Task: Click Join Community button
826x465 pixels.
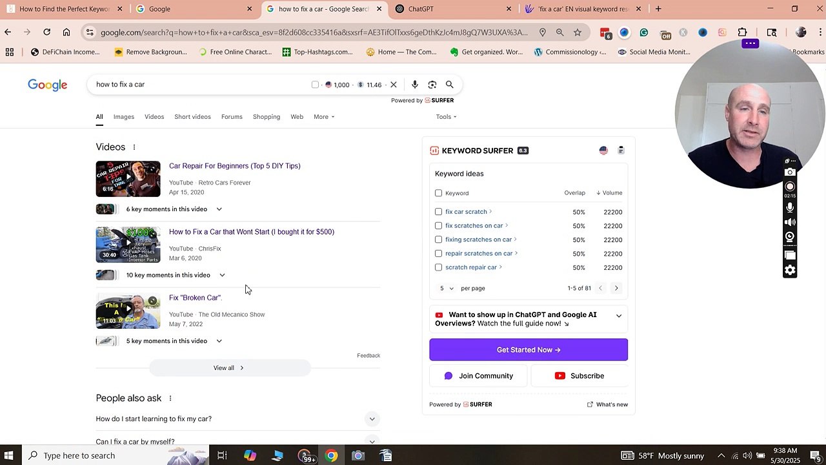Action: (x=478, y=376)
